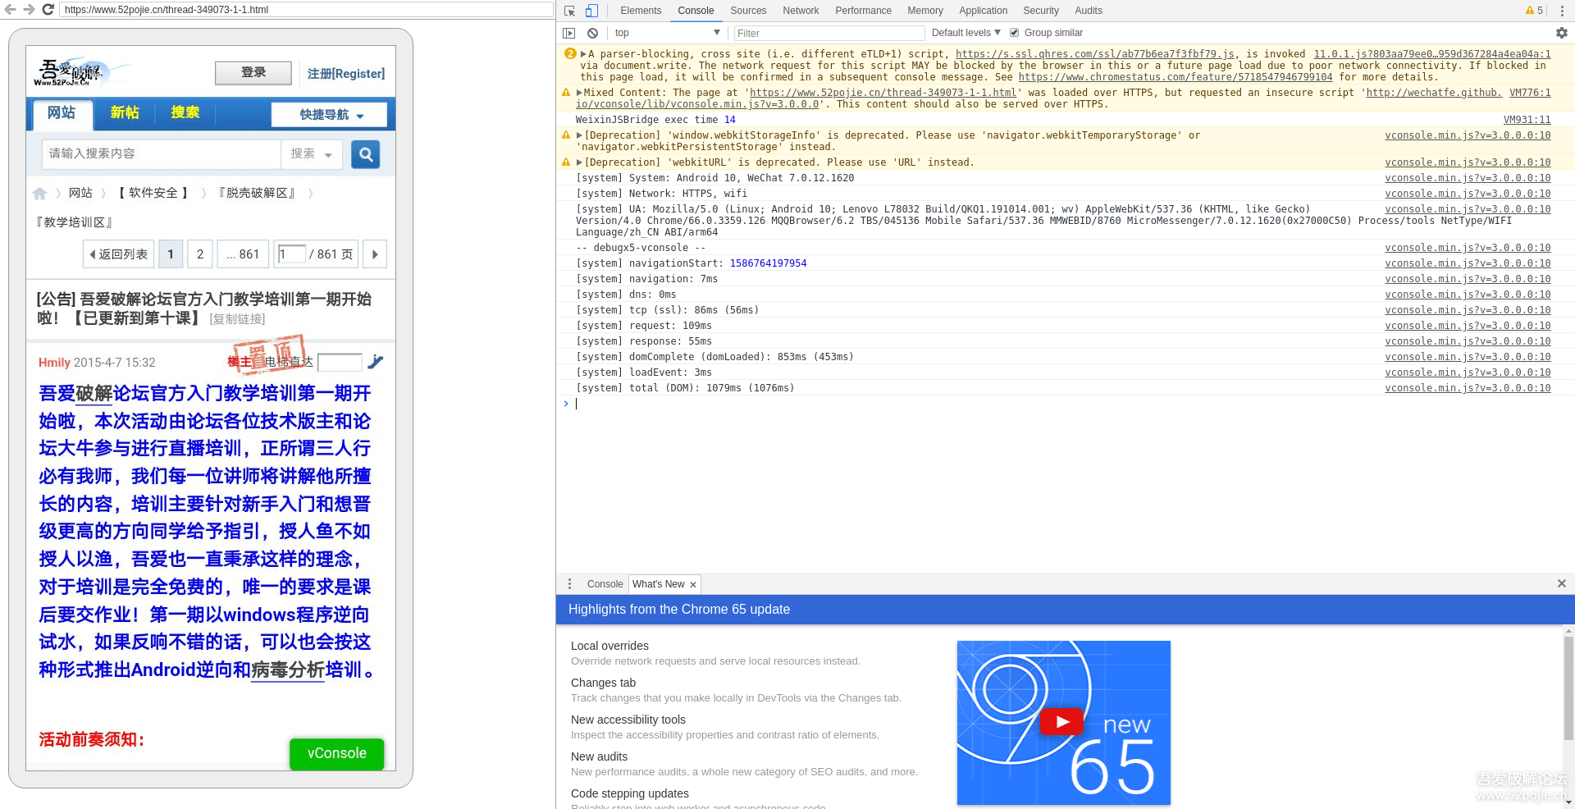Open DevTools console settings gear
The image size is (1575, 809).
(x=1561, y=33)
